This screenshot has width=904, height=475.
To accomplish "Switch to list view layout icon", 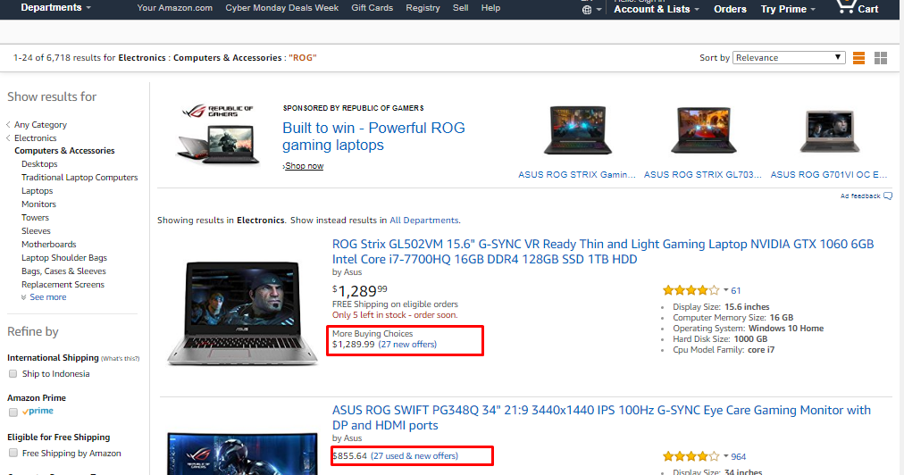I will point(858,58).
